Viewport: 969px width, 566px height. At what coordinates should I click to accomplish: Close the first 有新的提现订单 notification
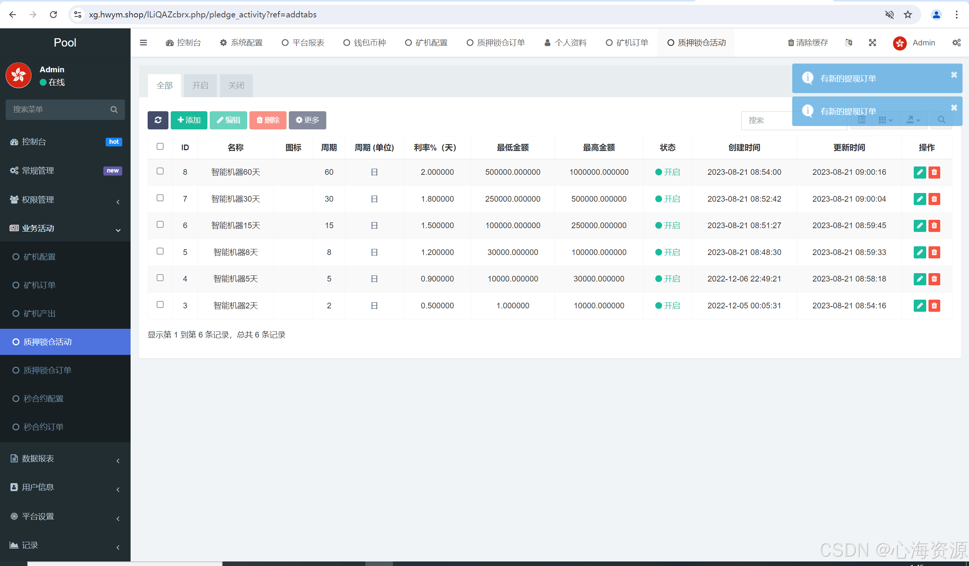953,75
